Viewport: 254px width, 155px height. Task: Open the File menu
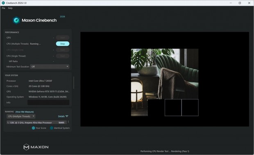pos(3,8)
